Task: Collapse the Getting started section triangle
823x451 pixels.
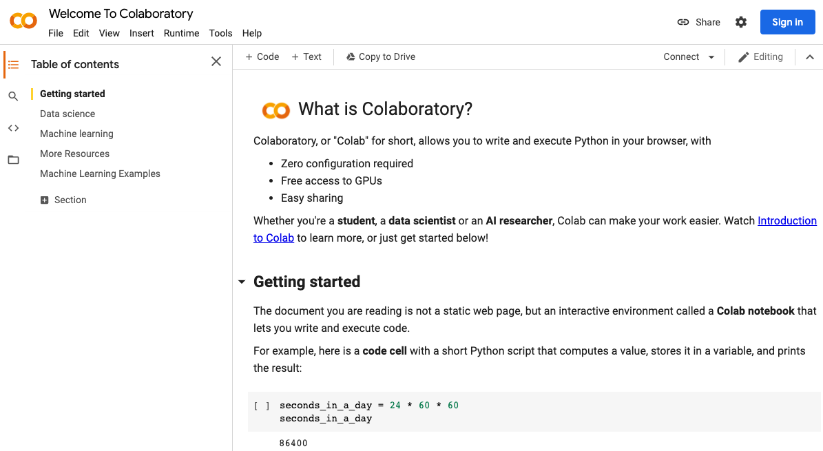Action: tap(242, 282)
